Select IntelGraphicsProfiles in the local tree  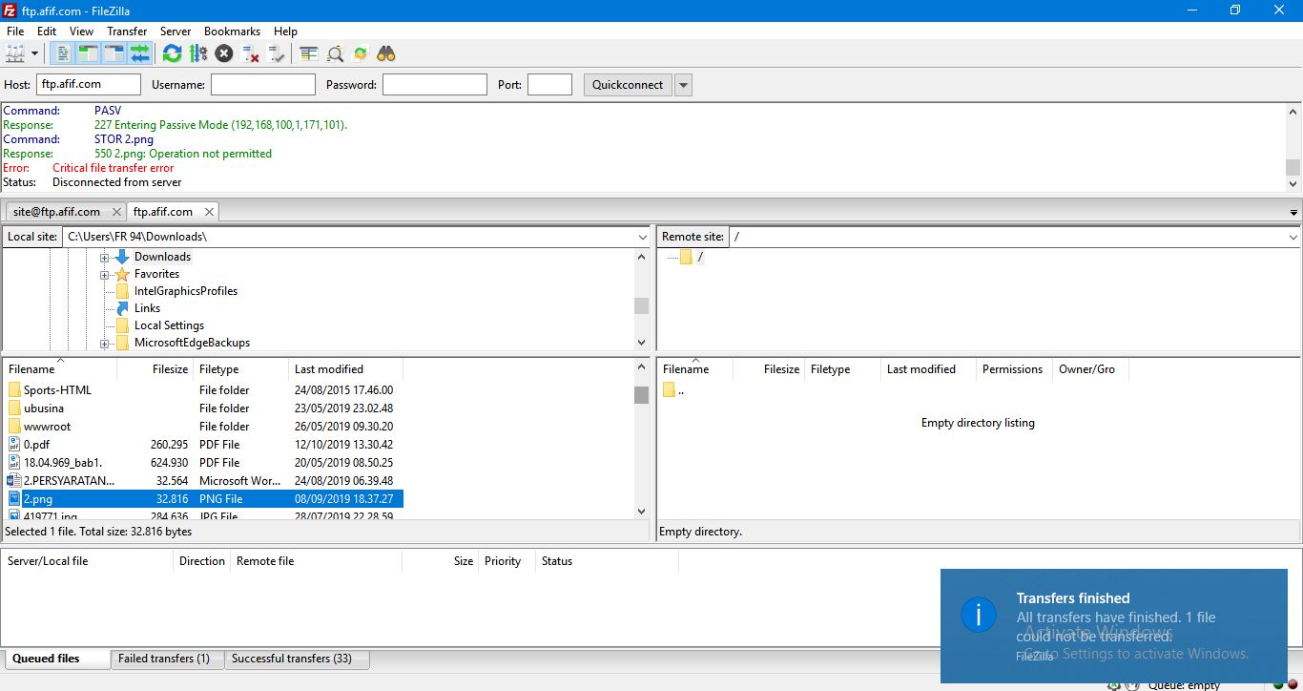185,291
